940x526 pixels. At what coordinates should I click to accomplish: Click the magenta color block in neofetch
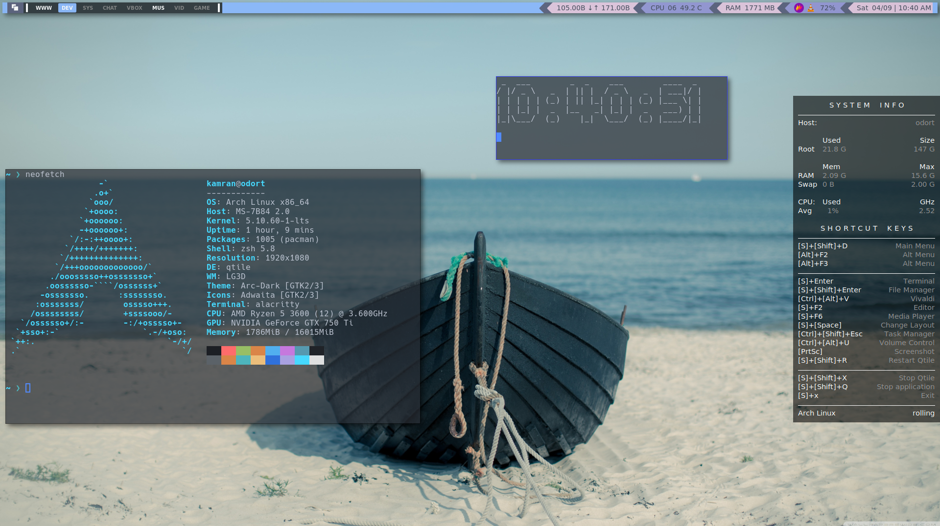pos(287,351)
